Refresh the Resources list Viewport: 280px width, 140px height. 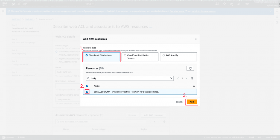190,68
